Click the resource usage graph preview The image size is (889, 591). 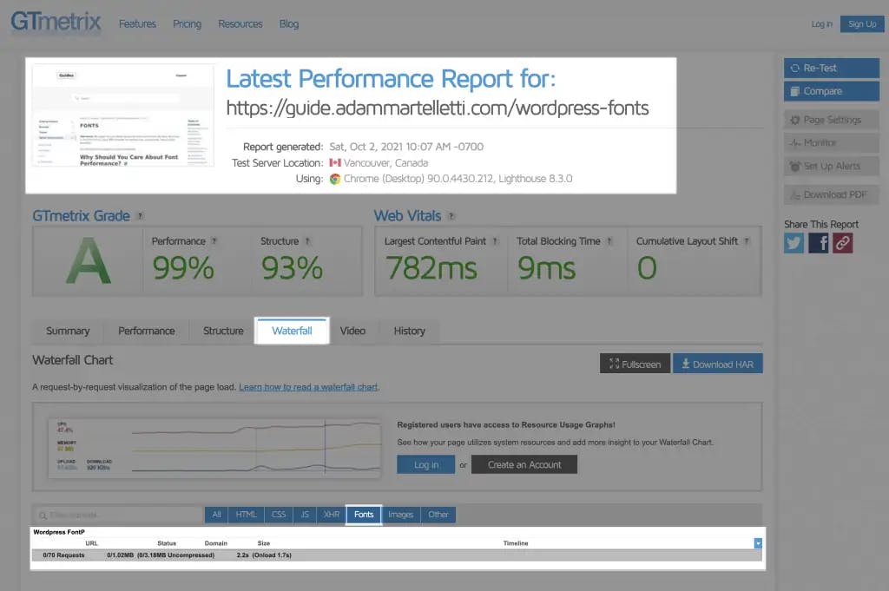(x=214, y=448)
